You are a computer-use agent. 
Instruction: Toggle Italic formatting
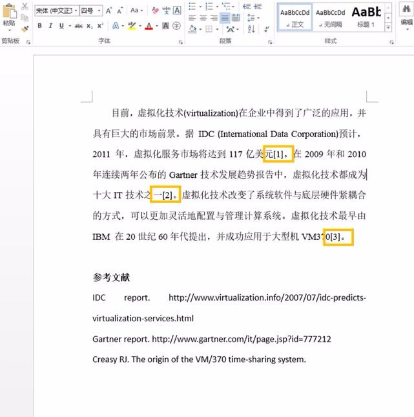[50, 26]
